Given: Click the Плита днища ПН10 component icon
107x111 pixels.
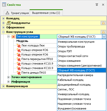Looking at the screenshot, I should (19, 73).
